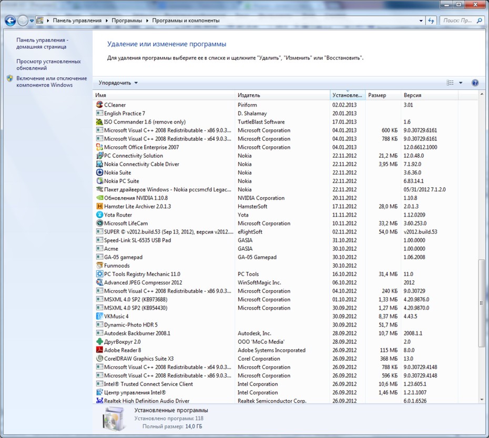The image size is (489, 438).
Task: Click the scroll down arrow of list
Action: 482,400
